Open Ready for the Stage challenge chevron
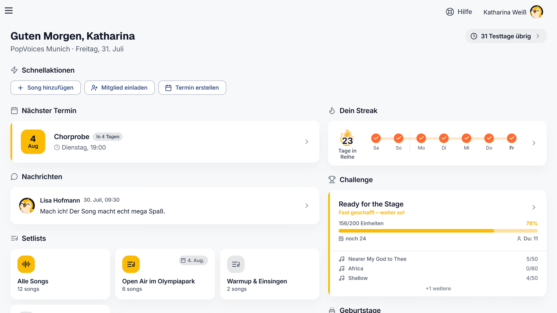This screenshot has width=557, height=313. click(x=534, y=207)
